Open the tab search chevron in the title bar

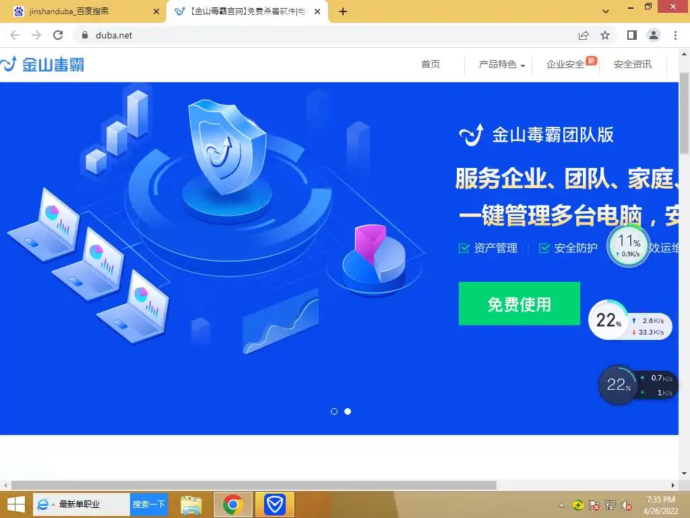606,11
